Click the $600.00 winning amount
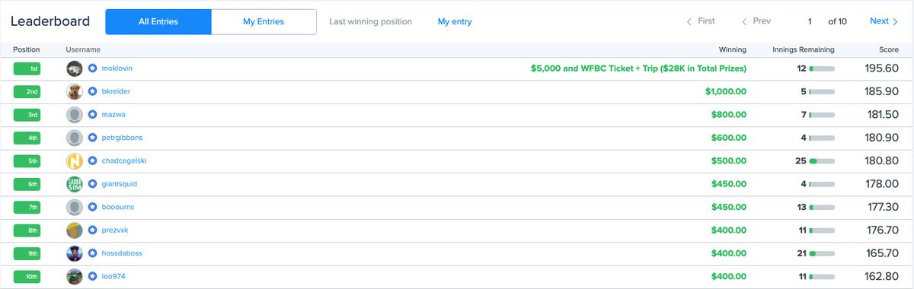The height and width of the screenshot is (289, 914). coord(729,138)
